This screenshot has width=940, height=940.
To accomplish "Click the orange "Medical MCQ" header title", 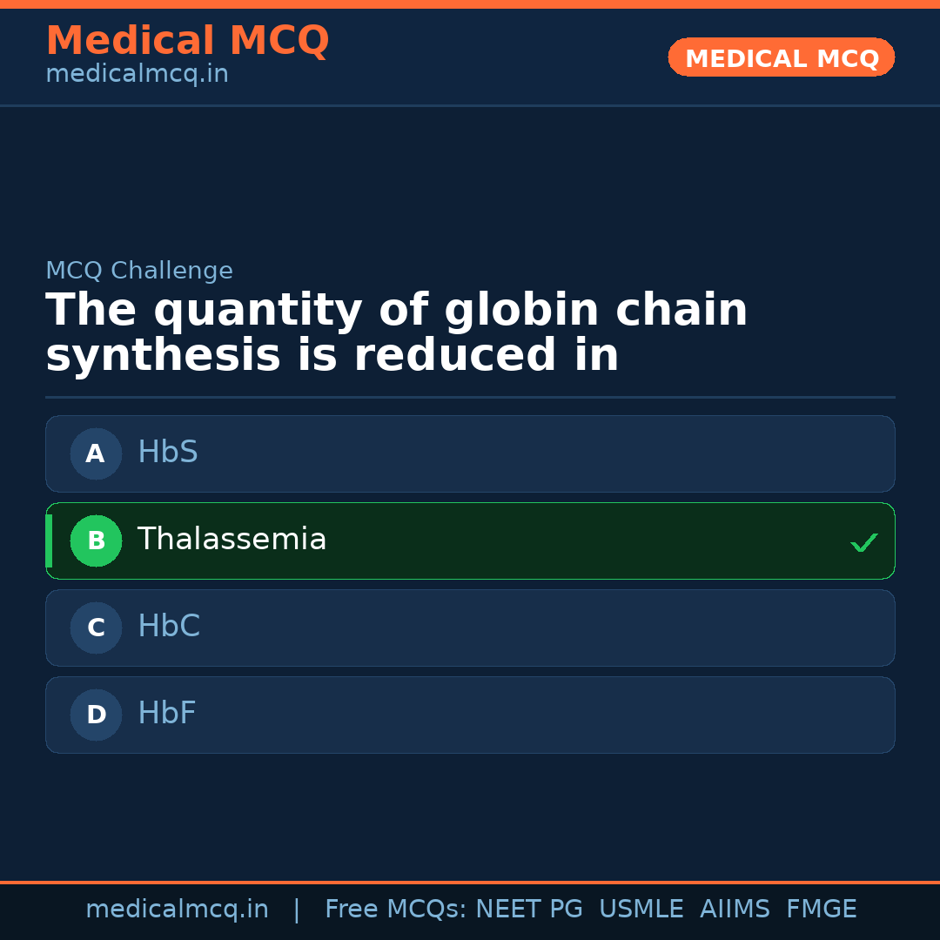I will pyautogui.click(x=187, y=41).
